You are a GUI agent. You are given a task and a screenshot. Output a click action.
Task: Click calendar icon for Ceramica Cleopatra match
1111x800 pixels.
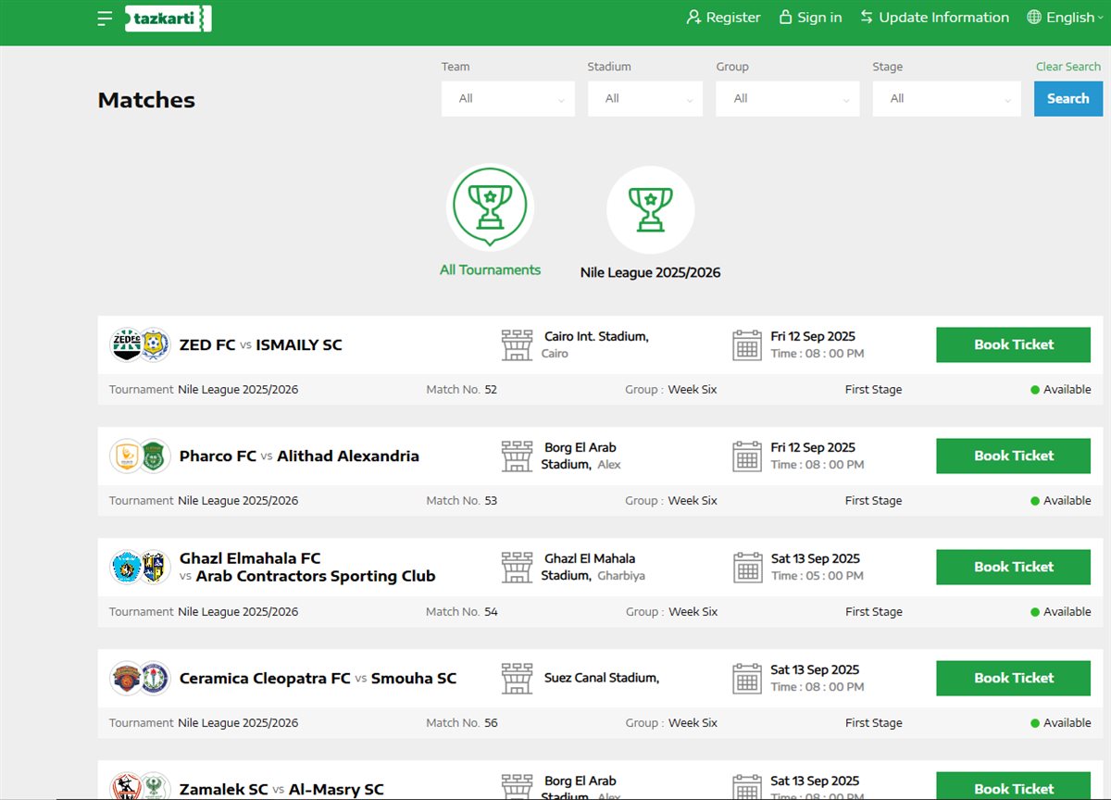coord(747,678)
